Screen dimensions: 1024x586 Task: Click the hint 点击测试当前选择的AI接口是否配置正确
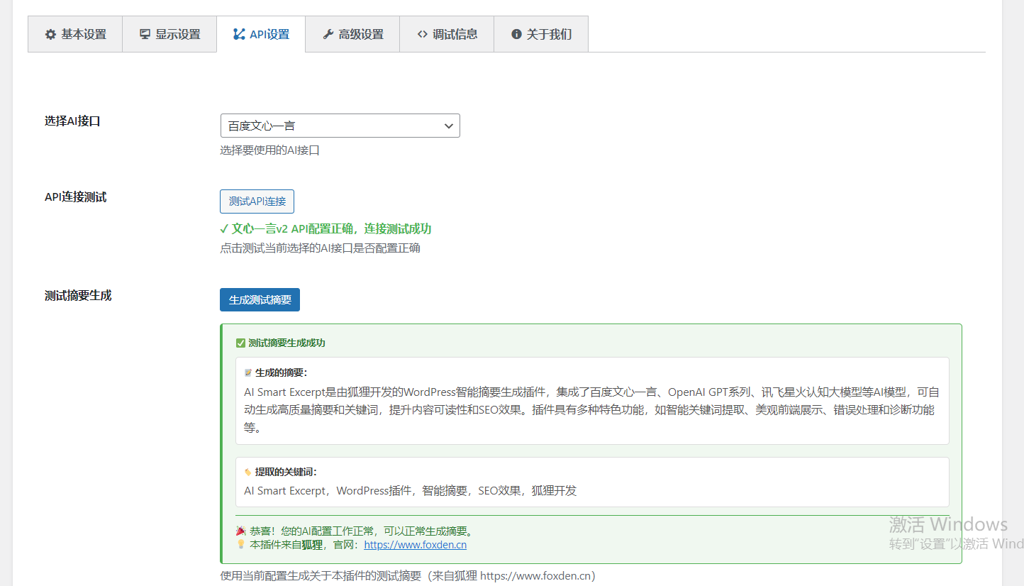(x=320, y=248)
